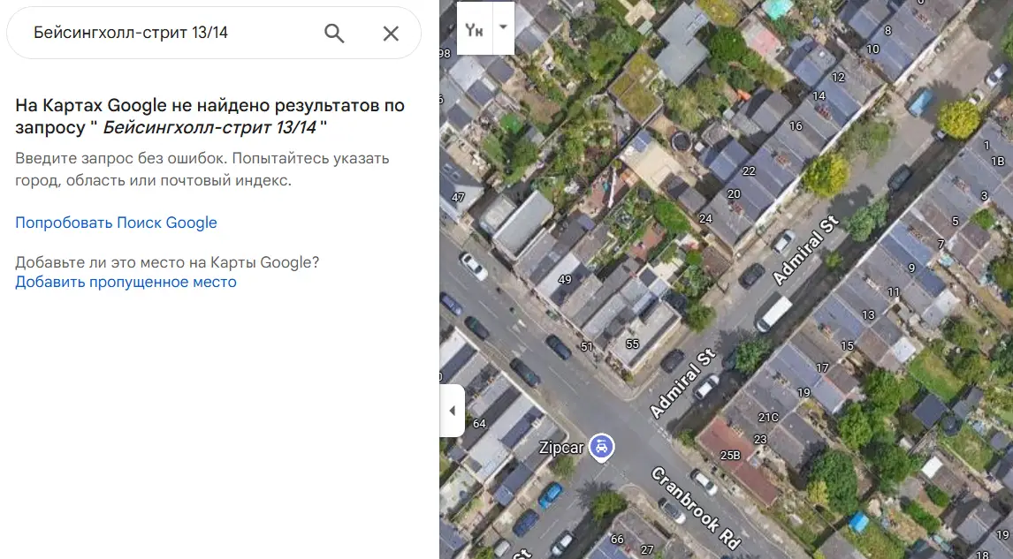Click the Zipcar car-share marker pin
The image size is (1013, 559).
(x=602, y=447)
